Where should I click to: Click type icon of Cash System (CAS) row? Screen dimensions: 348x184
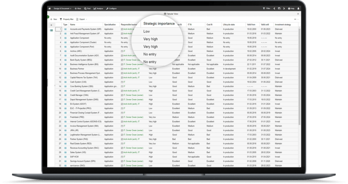click(65, 82)
